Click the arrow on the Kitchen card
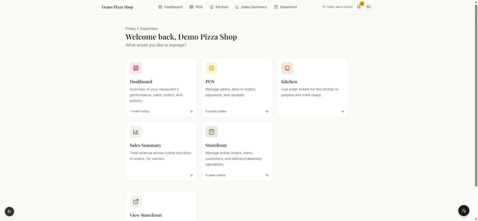478x221 pixels. 342,111
